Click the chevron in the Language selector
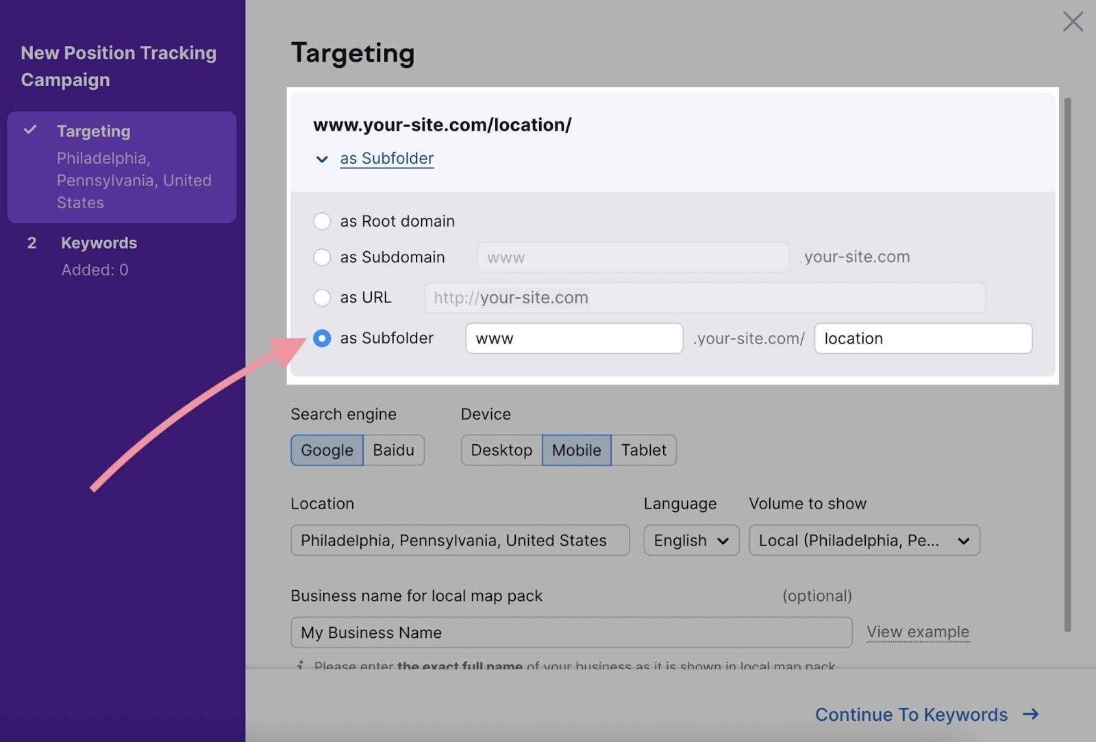This screenshot has width=1096, height=742. [724, 541]
